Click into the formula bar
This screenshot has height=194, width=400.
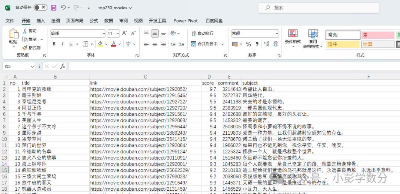(x=234, y=66)
